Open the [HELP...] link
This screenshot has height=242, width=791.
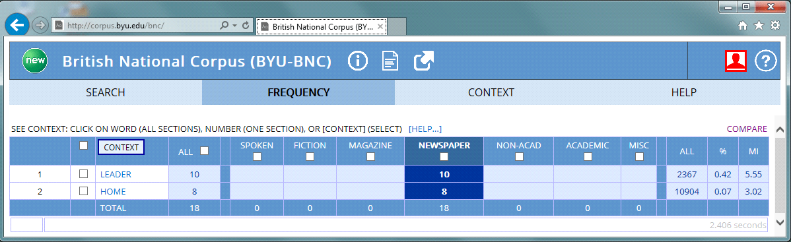pos(425,129)
